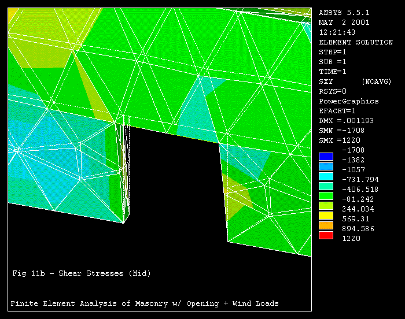Pick the orange legend color box
Screen dimensions: 405x319
[x=326, y=225]
